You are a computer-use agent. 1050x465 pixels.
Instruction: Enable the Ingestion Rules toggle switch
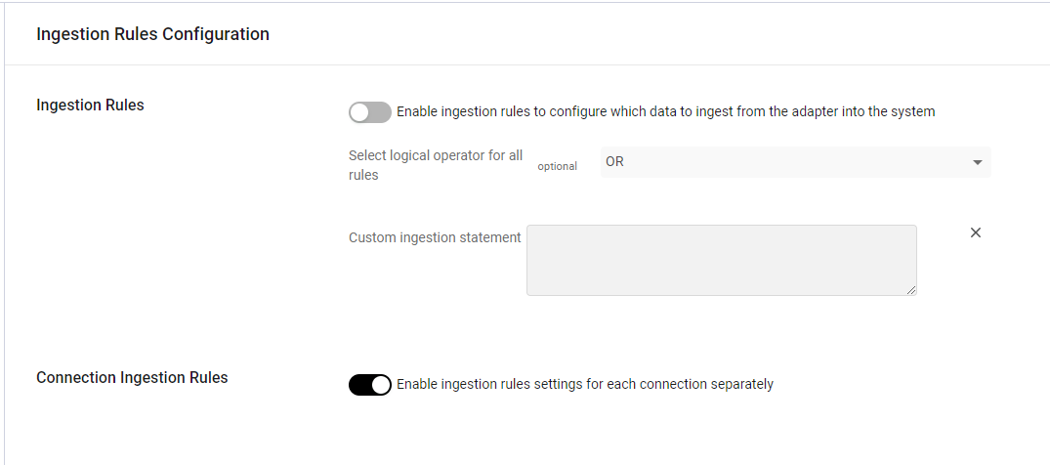(369, 112)
